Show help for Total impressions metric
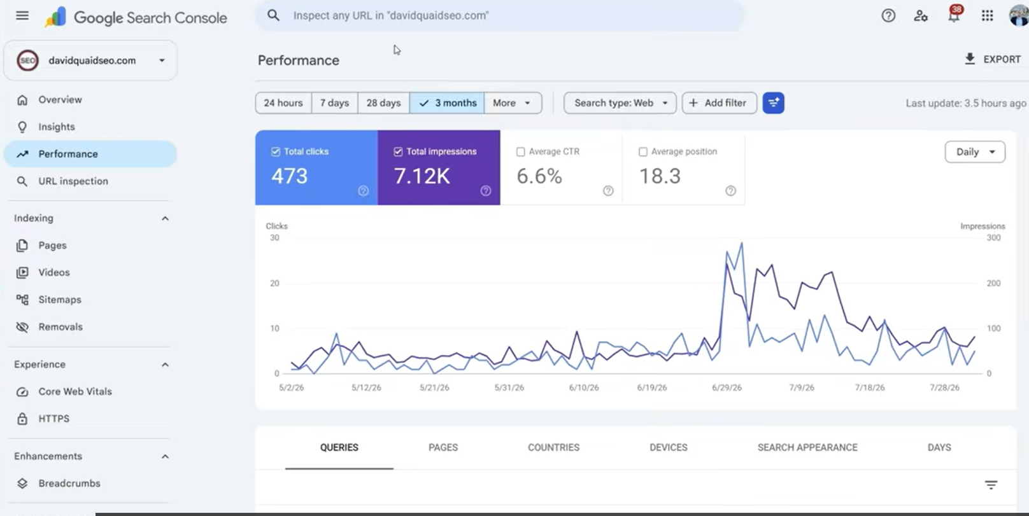The width and height of the screenshot is (1029, 516). pyautogui.click(x=486, y=191)
